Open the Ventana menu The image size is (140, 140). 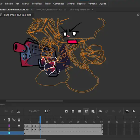click(x=92, y=4)
